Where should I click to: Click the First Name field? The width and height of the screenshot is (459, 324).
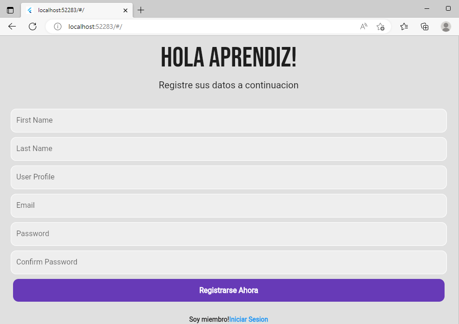pos(229,120)
